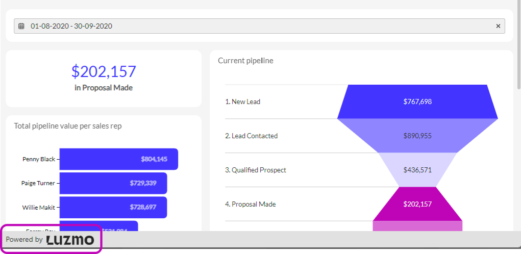The height and width of the screenshot is (254, 521).
Task: Click the 3. Qualified Prospect stage label
Action: [x=256, y=170]
